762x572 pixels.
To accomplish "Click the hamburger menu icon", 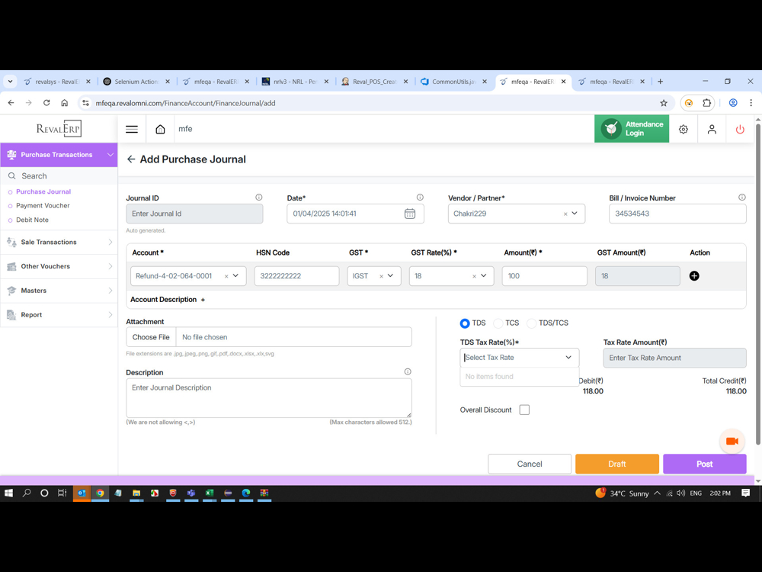I will (x=132, y=130).
